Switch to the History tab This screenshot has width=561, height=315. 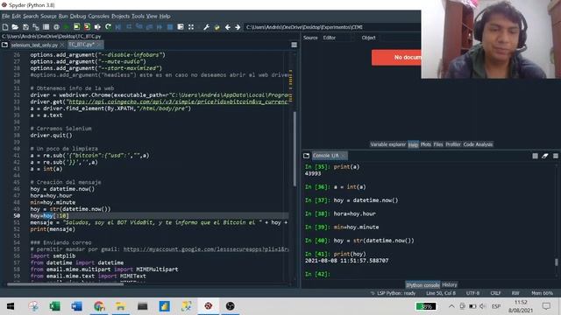click(450, 285)
